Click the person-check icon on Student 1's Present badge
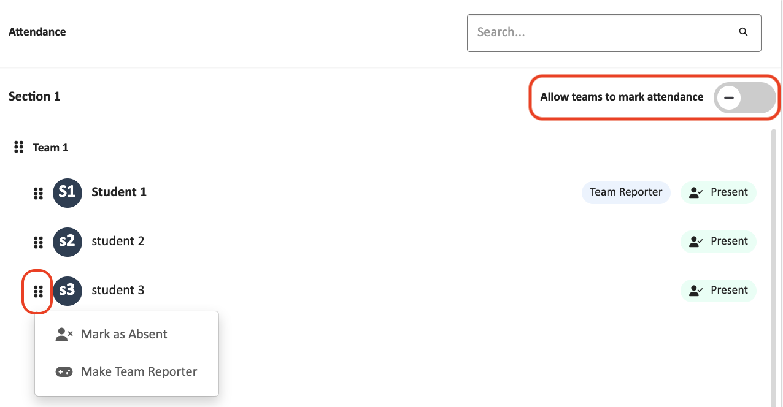Screen dimensions: 783x407 click(x=695, y=192)
